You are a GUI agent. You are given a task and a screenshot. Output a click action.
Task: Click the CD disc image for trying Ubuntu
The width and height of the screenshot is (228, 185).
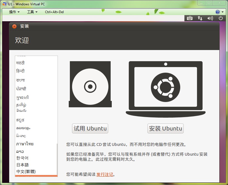[x=90, y=84]
